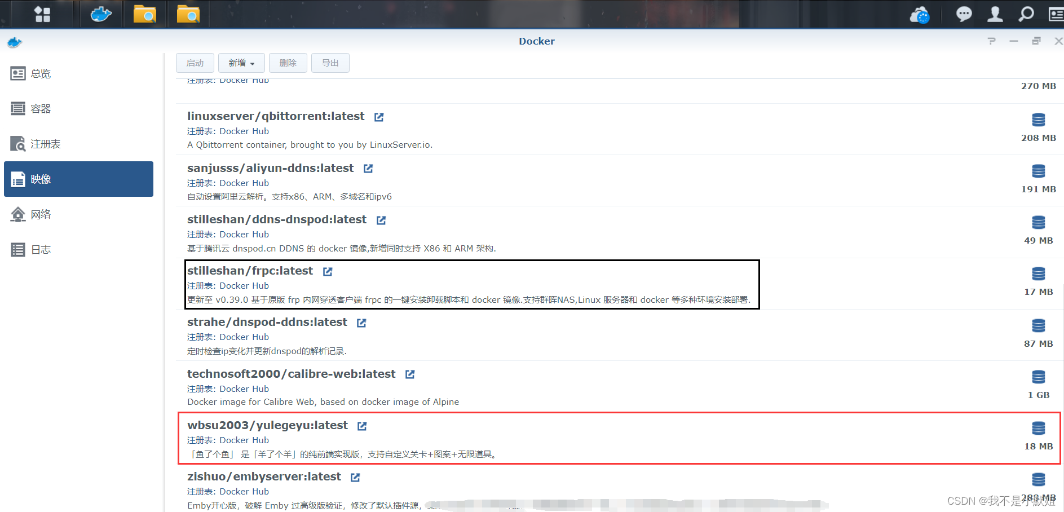Switch to the 总览 (Overview) panel
1064x512 pixels.
pos(39,73)
